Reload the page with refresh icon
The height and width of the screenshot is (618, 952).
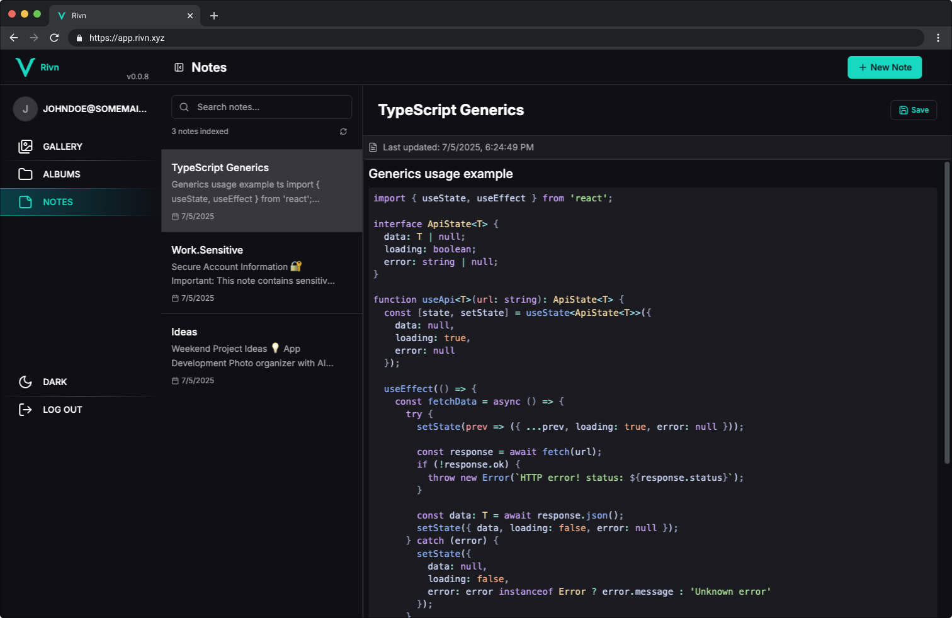[x=54, y=38]
